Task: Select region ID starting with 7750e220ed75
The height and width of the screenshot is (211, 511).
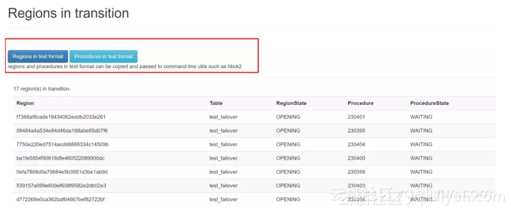Action: (62, 144)
